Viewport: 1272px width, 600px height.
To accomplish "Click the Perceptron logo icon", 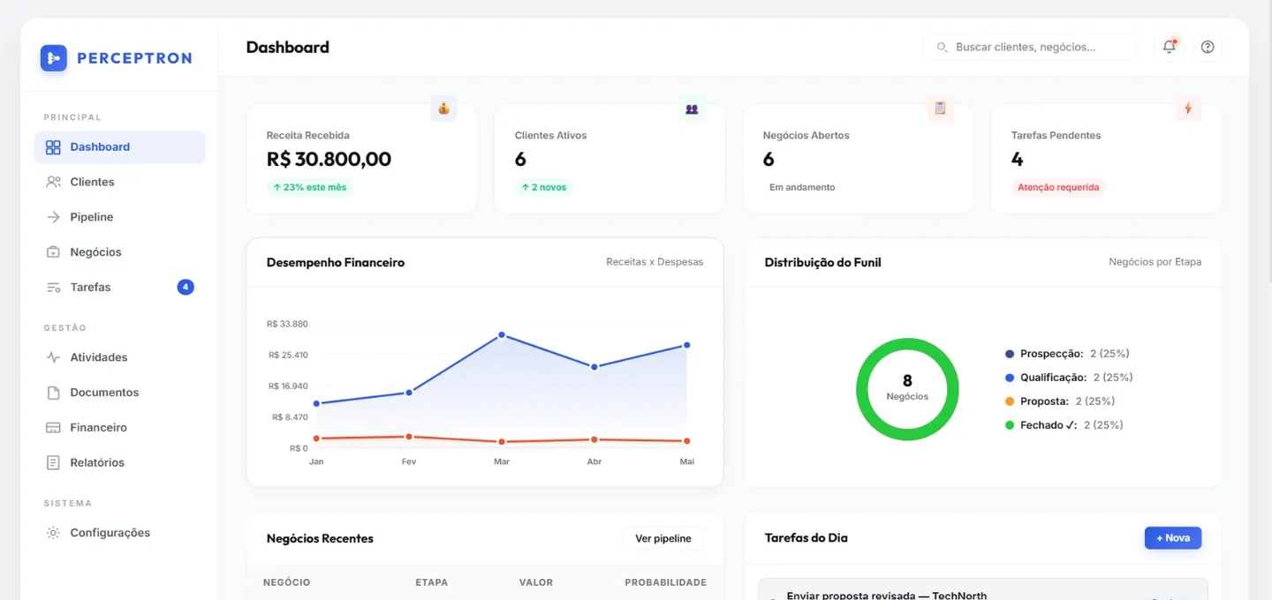I will [x=53, y=58].
